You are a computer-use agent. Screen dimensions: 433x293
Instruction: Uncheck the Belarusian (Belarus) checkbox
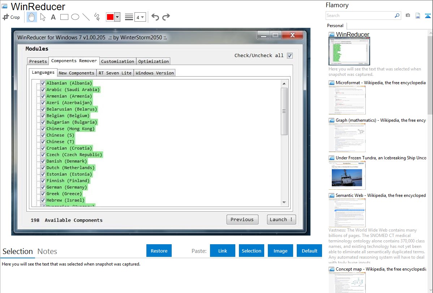point(43,109)
